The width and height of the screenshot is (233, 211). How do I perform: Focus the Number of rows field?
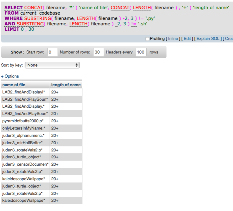[98, 52]
